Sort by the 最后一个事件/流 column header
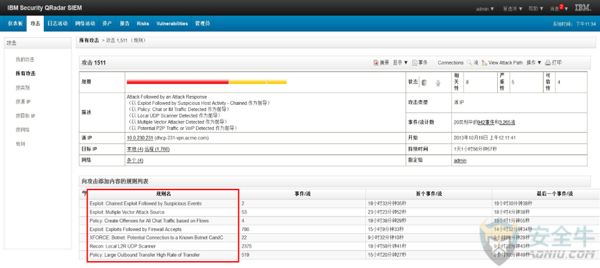This screenshot has height=268, width=600. (555, 194)
